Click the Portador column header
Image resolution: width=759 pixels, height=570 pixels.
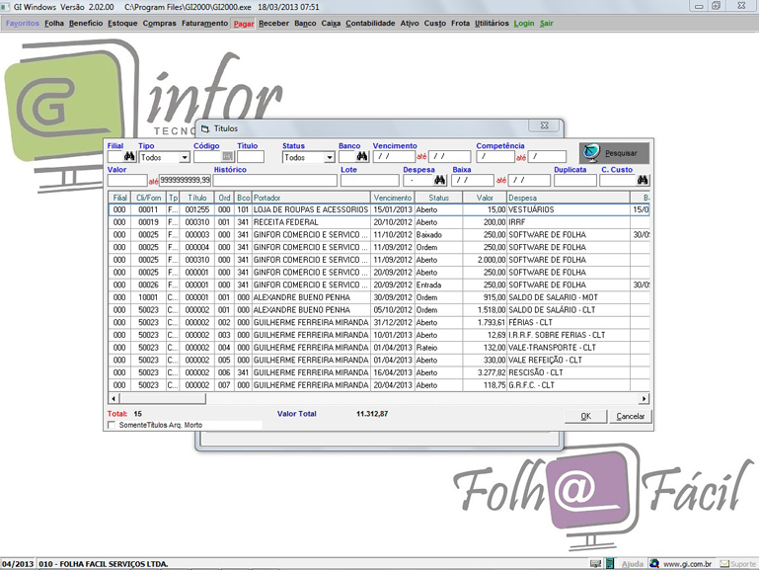[311, 198]
